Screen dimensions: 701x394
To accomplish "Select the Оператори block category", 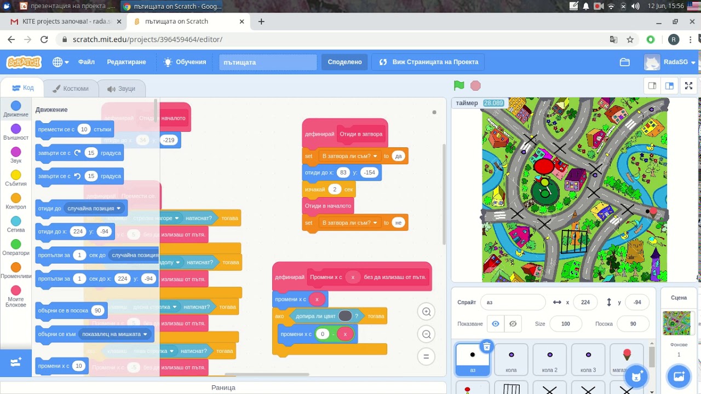I will (x=16, y=247).
